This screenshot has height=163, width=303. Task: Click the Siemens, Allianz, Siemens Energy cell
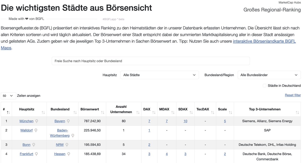(x=267, y=121)
